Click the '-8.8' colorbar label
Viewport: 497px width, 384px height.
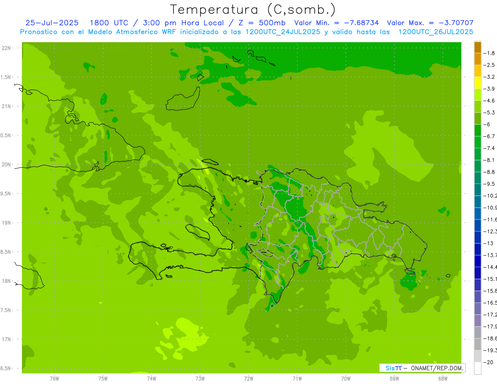coord(489,172)
